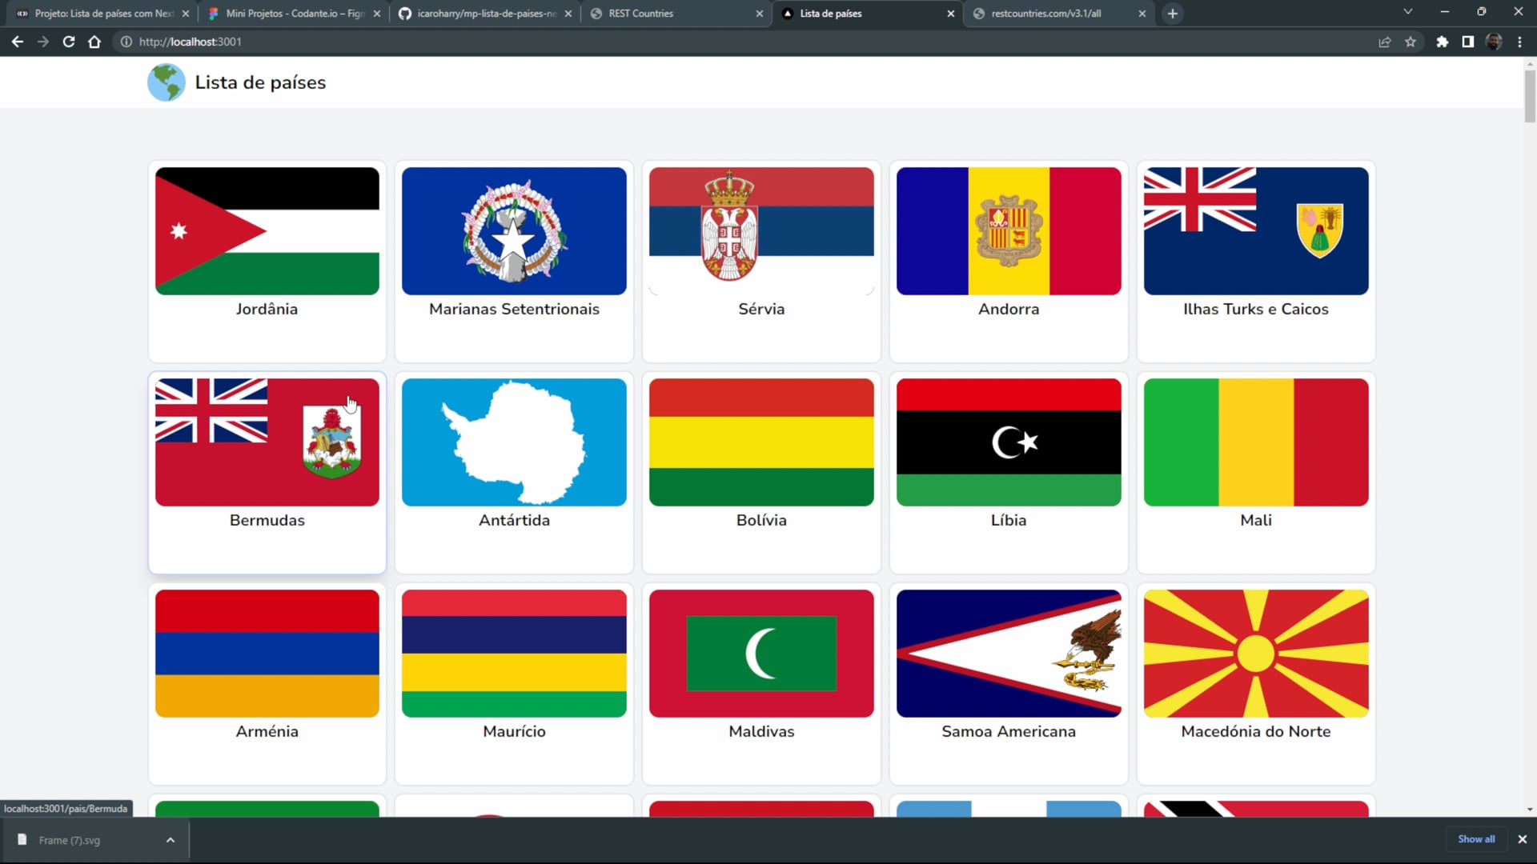Open the Bolívia flag card
Screen dimensions: 1537x864
[761, 473]
